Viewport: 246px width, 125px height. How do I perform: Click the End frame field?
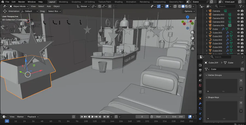(x=178, y=117)
